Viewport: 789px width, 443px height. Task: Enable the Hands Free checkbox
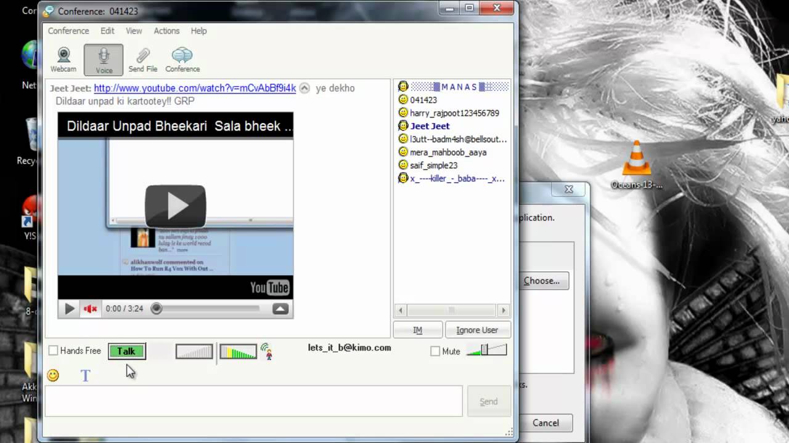(53, 351)
